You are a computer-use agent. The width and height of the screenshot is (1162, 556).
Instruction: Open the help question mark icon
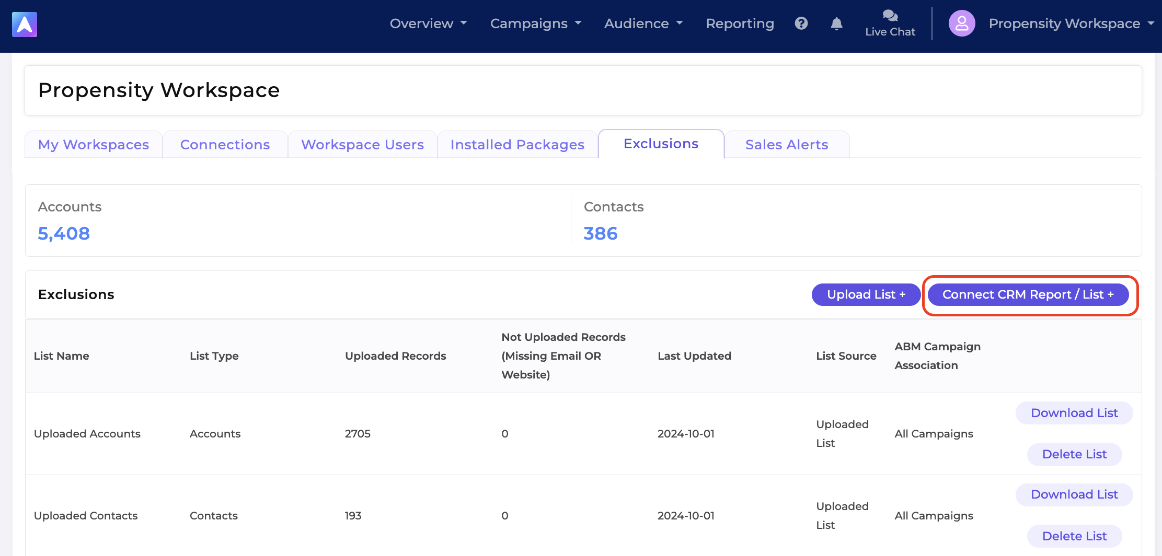[x=801, y=23]
